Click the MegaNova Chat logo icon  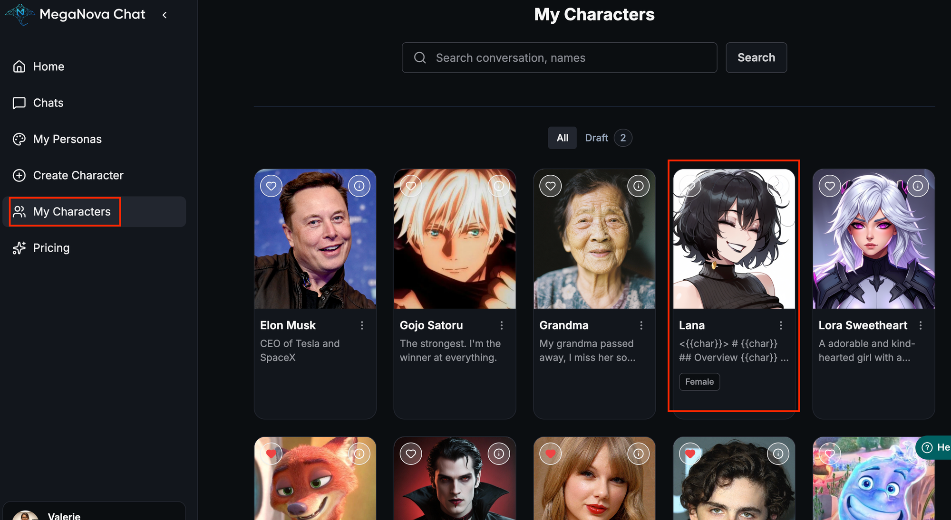click(x=19, y=14)
